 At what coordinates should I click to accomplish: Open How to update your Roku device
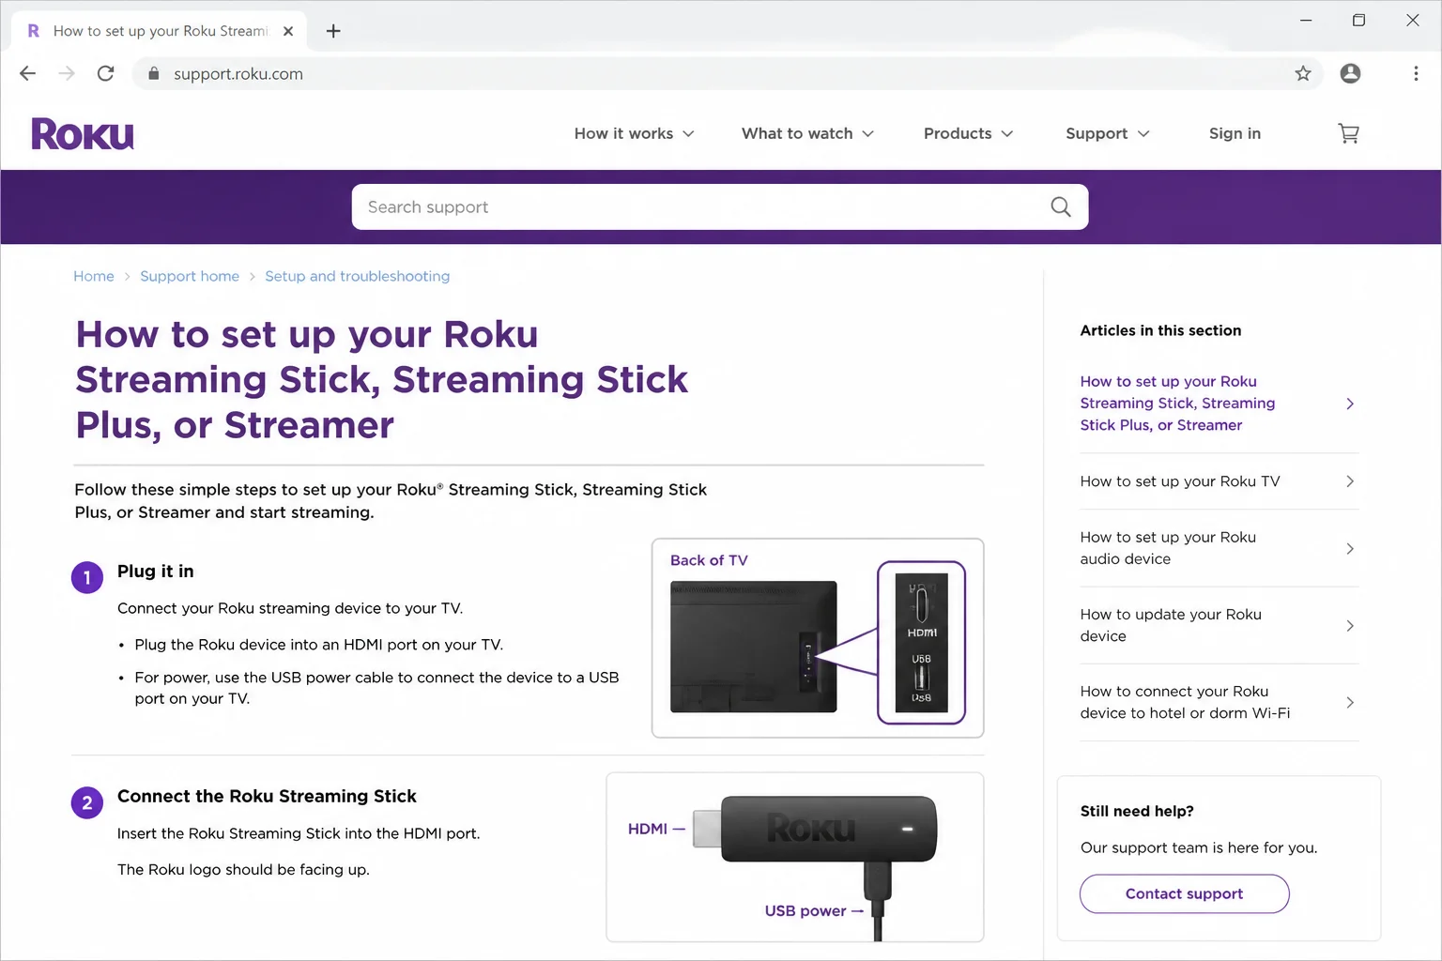point(1171,625)
